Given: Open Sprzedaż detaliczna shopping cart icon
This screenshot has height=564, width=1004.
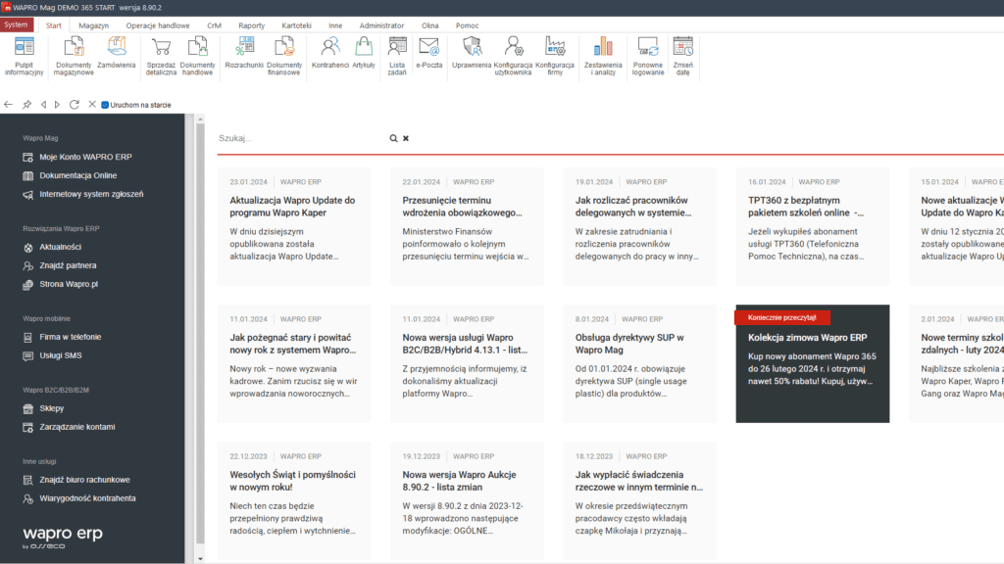Looking at the screenshot, I should 161,56.
